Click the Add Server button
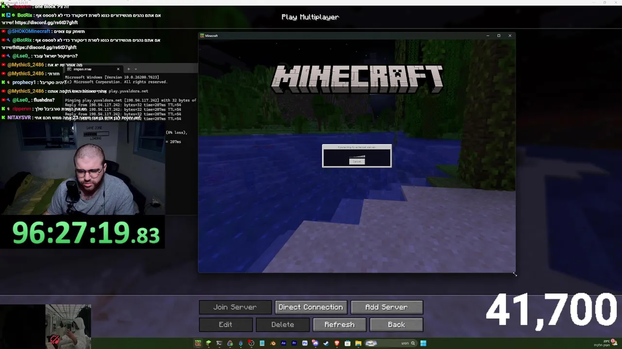This screenshot has width=622, height=349. (x=386, y=307)
